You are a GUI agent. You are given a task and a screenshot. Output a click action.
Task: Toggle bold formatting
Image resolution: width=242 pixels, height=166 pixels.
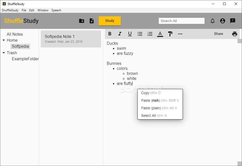coord(110,34)
